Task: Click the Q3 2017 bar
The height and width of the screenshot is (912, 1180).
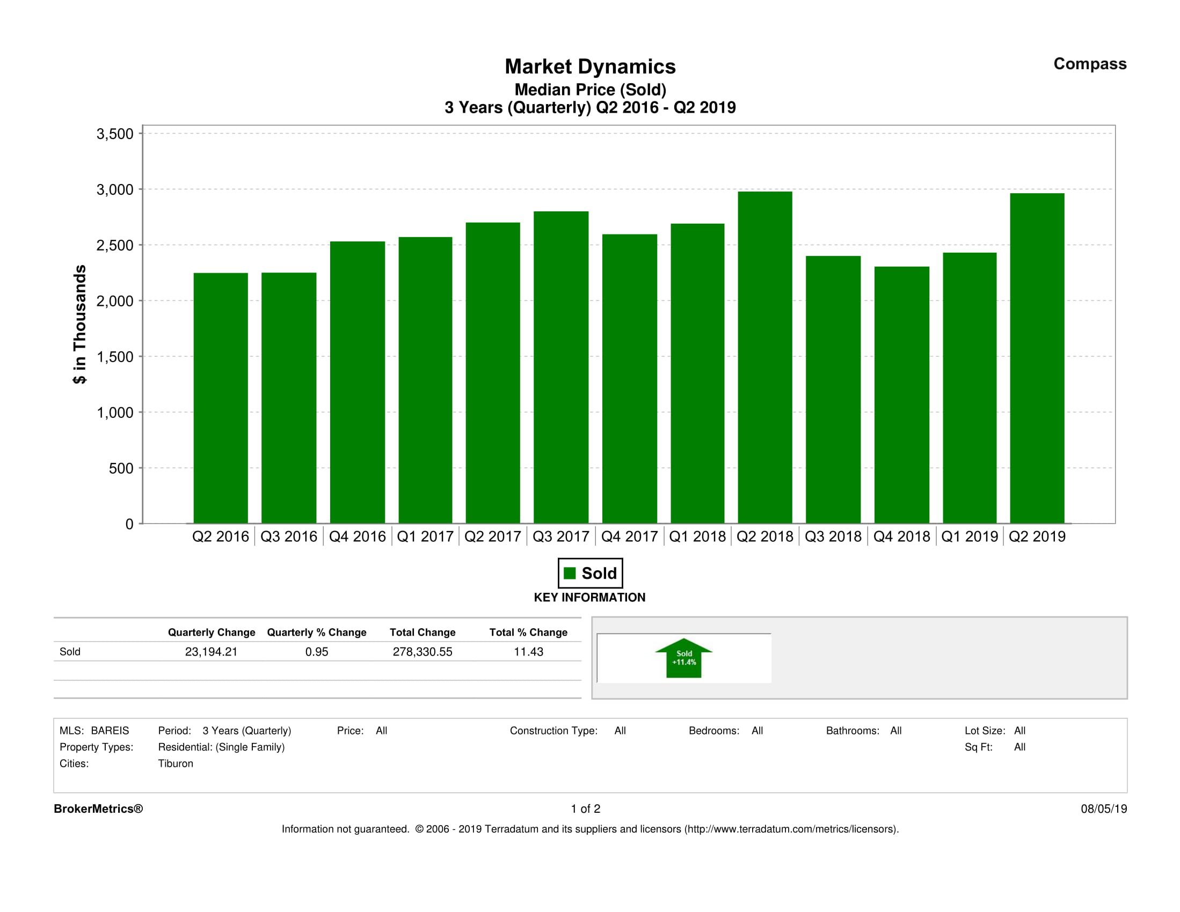Action: (561, 367)
